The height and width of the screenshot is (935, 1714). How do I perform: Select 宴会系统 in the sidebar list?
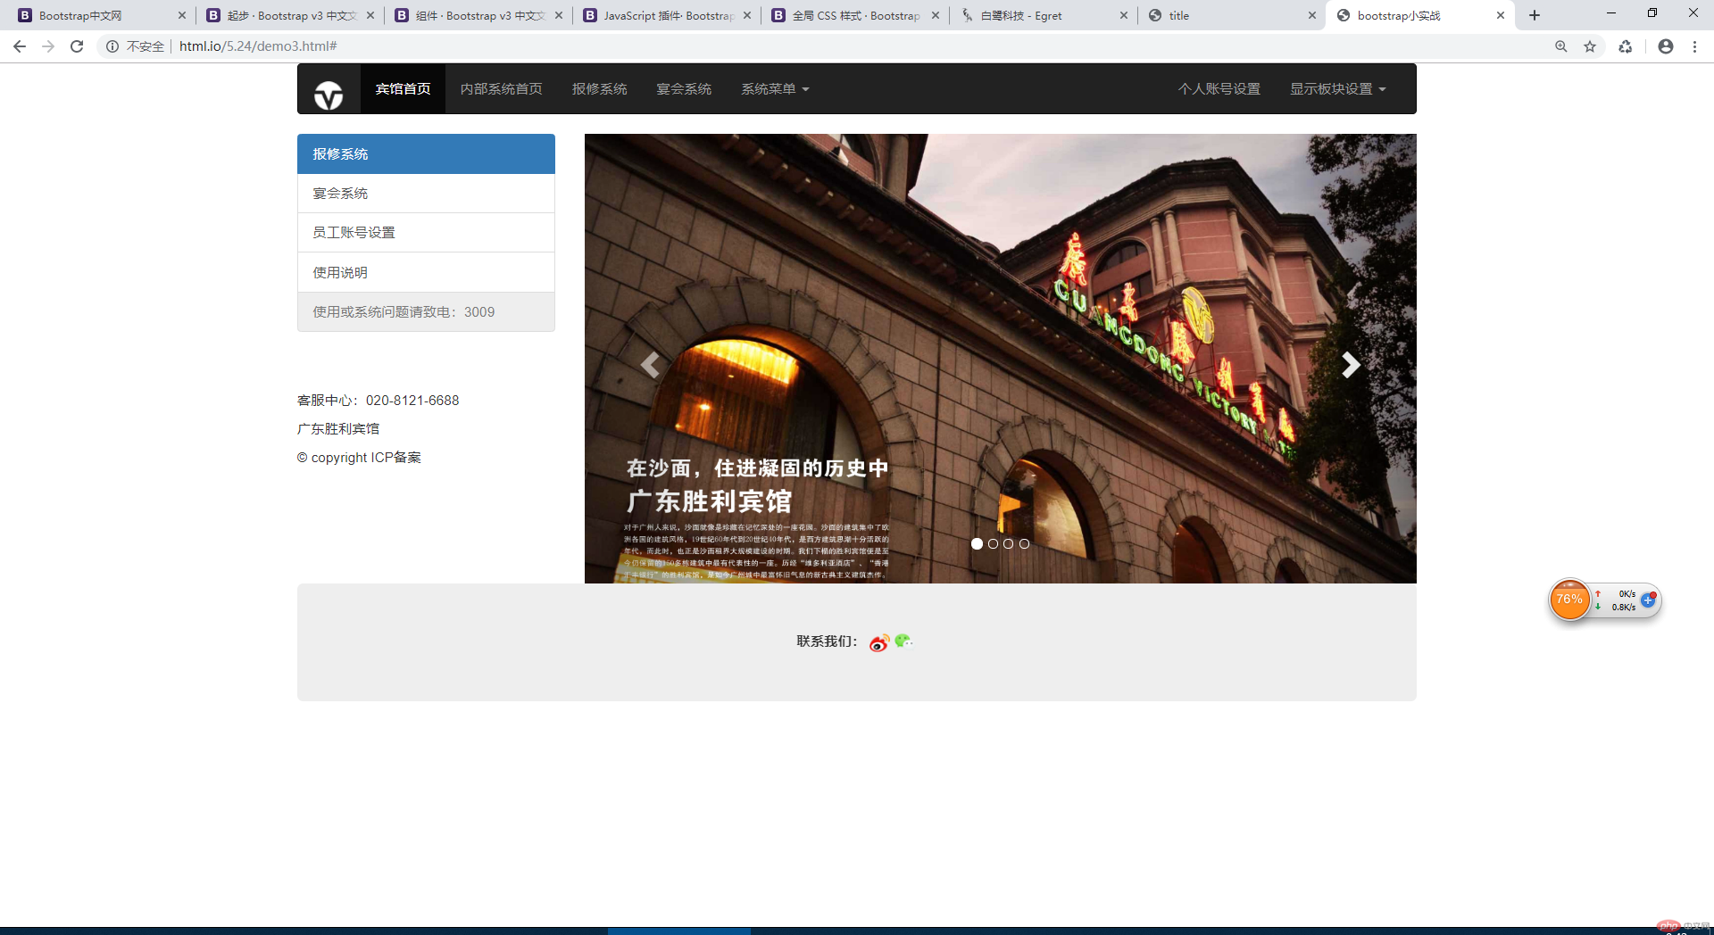(x=426, y=193)
